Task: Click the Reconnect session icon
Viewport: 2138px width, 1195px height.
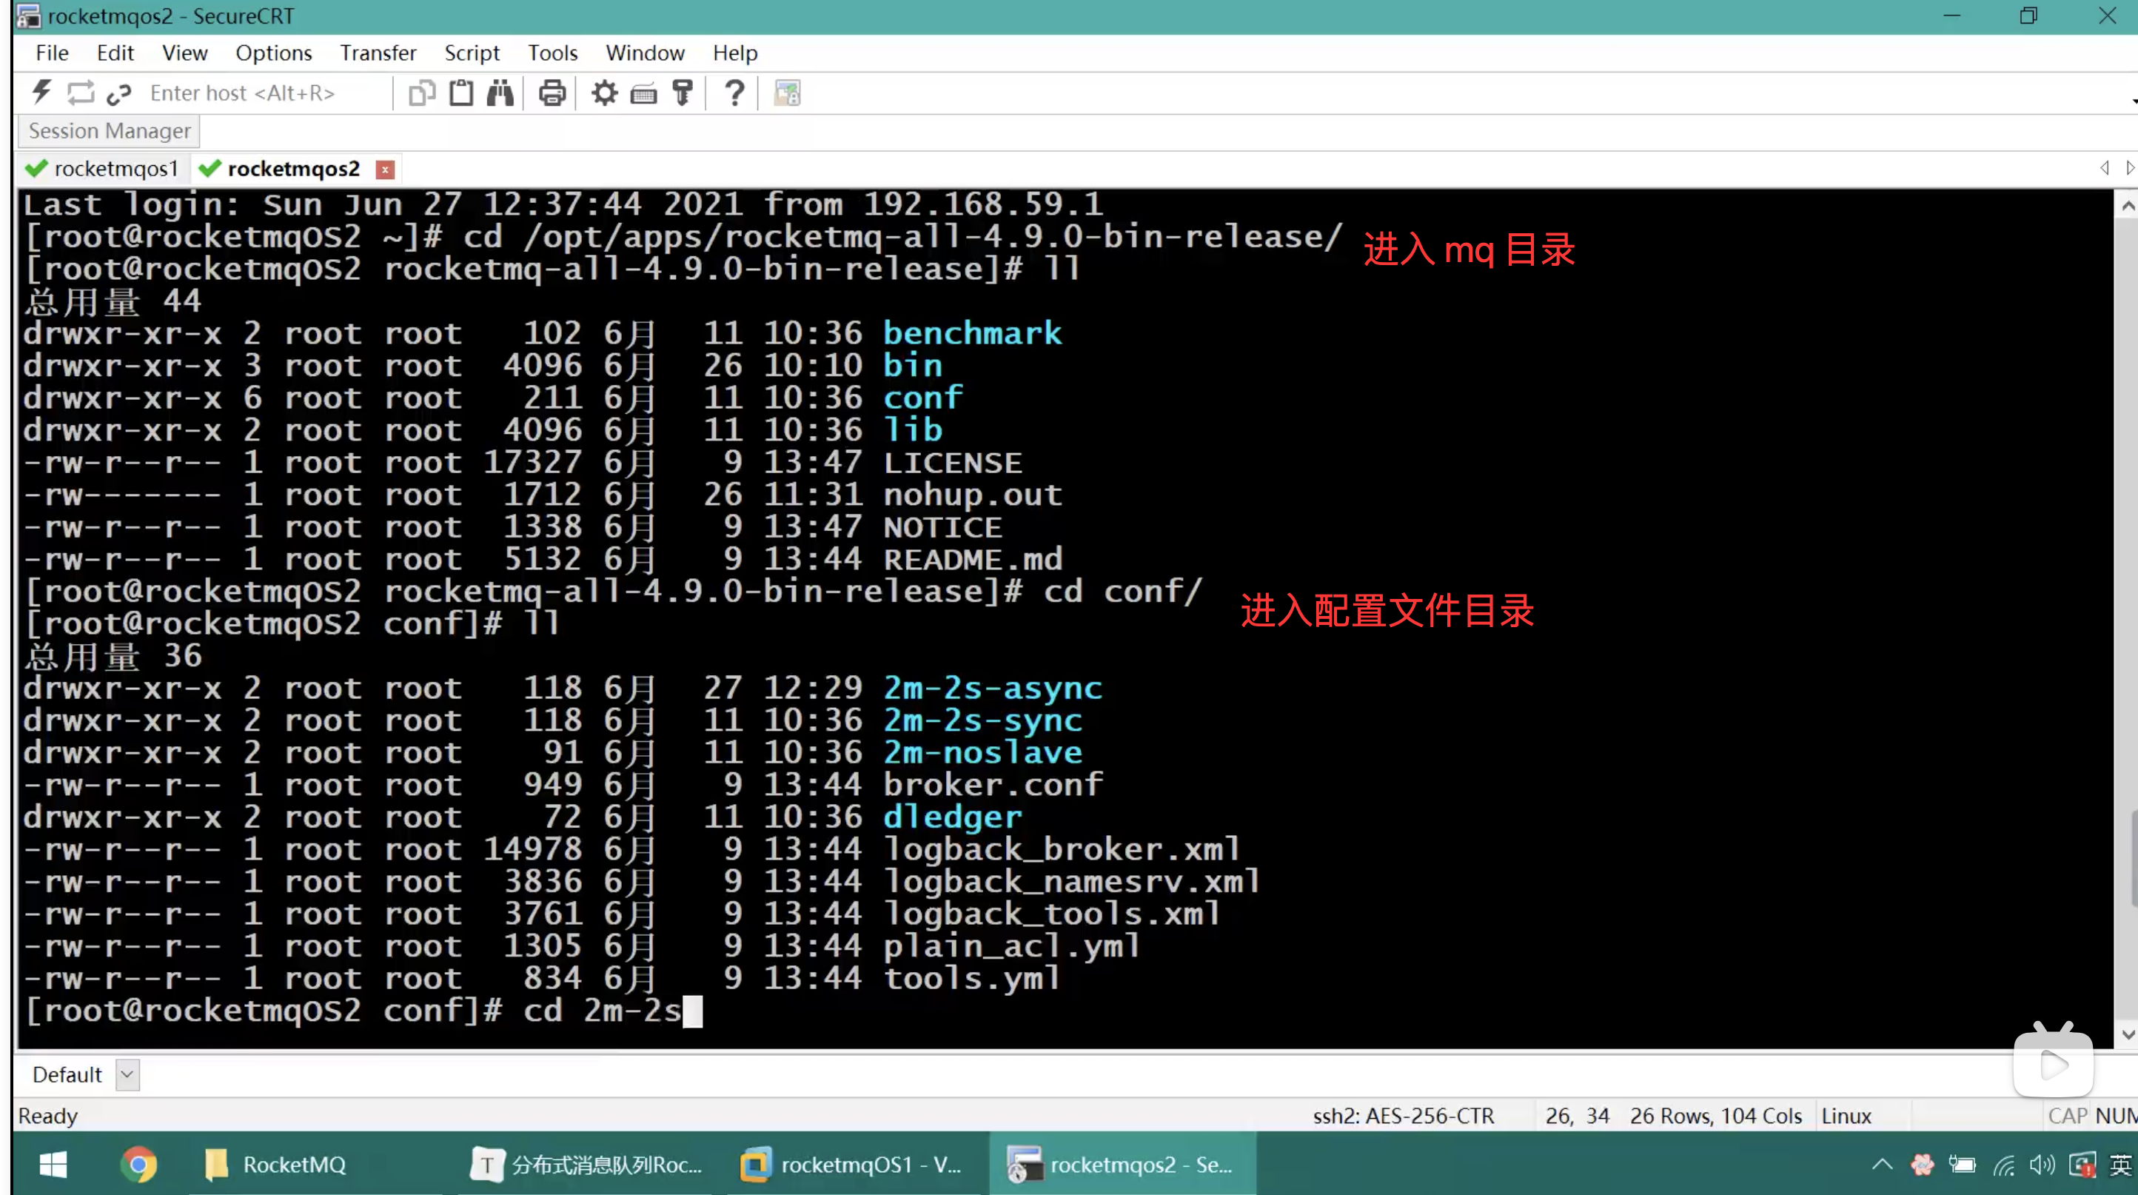Action: point(81,92)
